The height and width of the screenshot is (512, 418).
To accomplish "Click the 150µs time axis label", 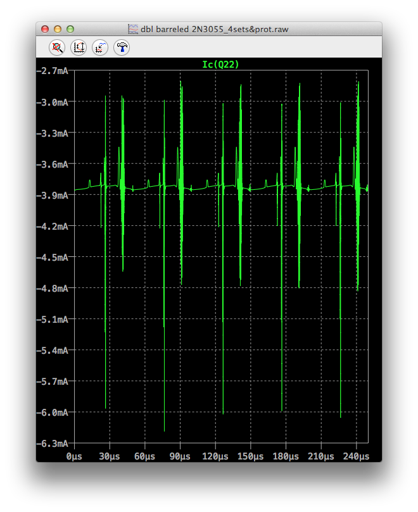I will click(251, 456).
